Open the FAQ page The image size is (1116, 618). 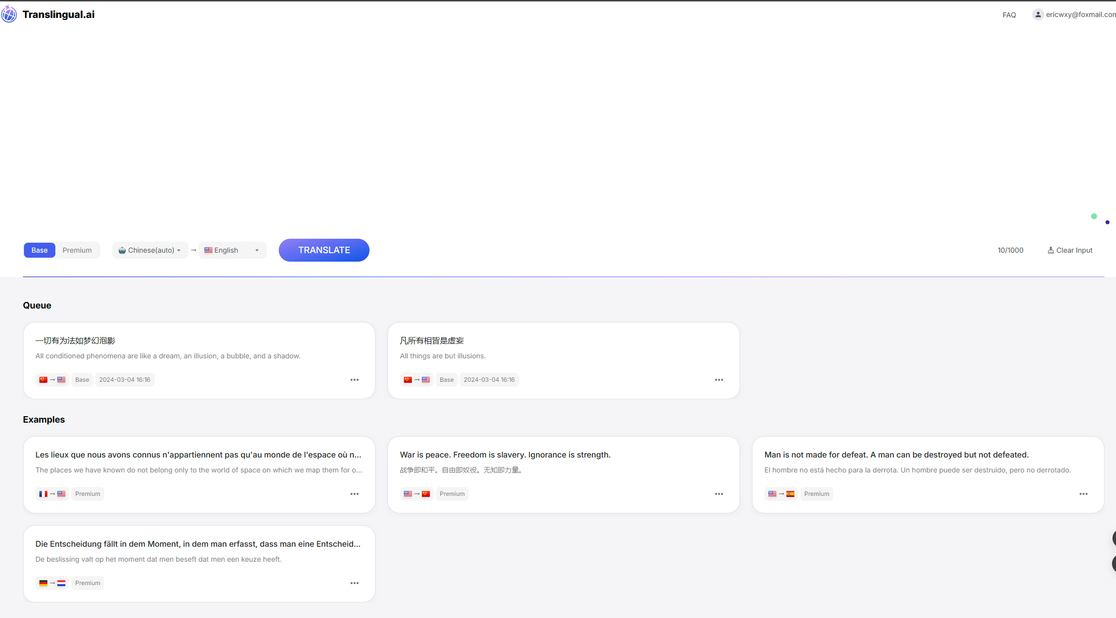click(1009, 15)
